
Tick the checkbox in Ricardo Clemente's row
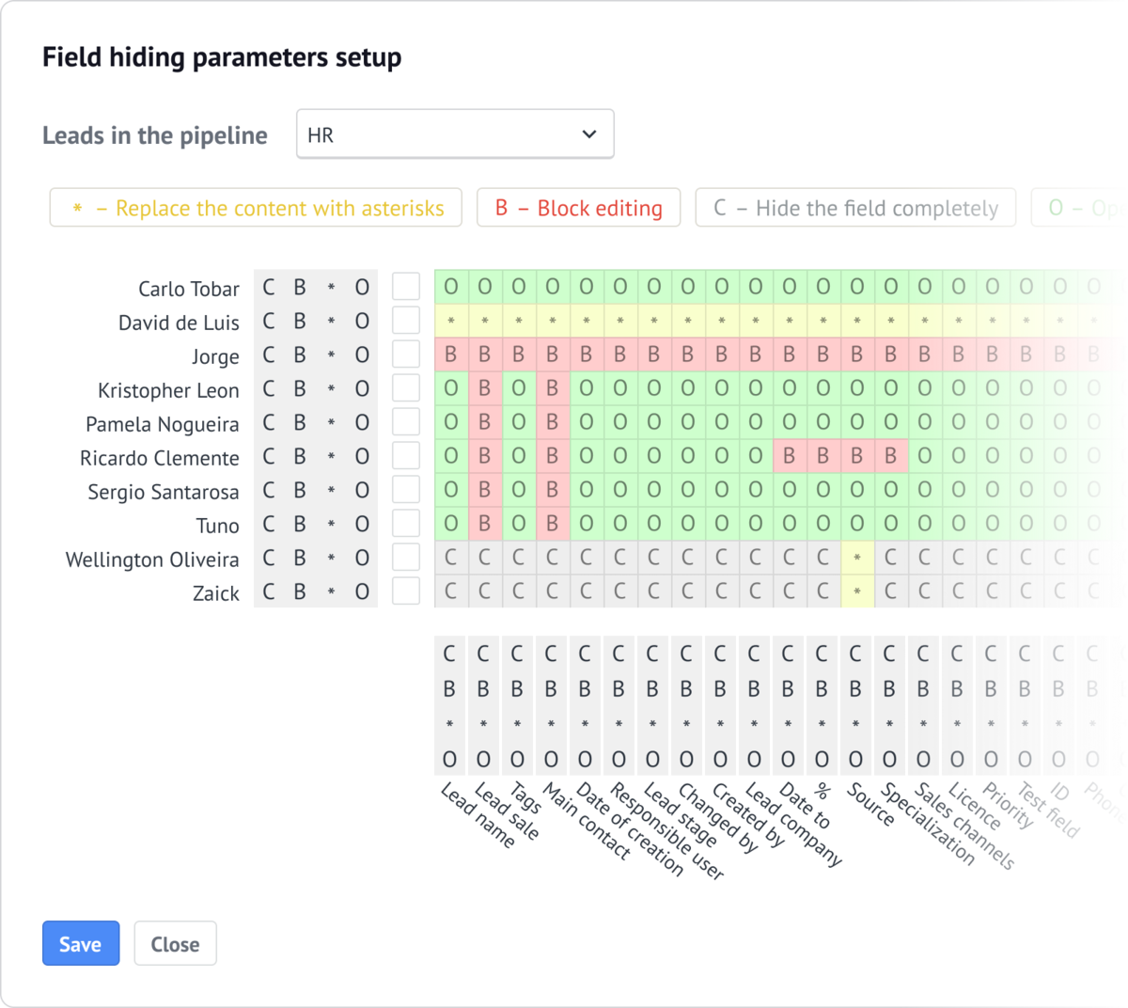(x=406, y=456)
